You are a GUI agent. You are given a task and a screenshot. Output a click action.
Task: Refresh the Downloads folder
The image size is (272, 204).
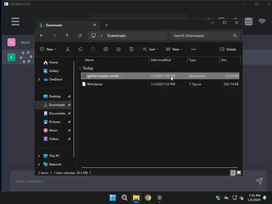click(80, 36)
